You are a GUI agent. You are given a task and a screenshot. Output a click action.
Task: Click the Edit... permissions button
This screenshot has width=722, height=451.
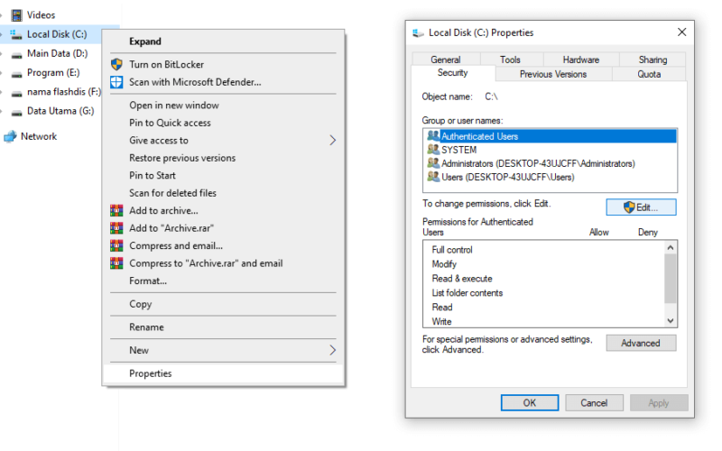click(641, 207)
